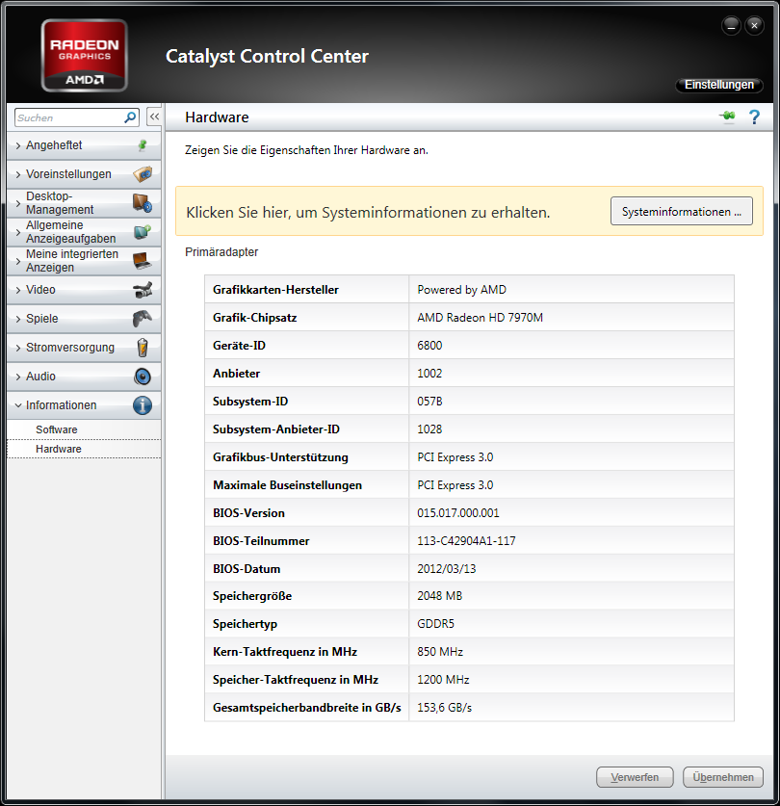Viewport: 780px width, 806px height.
Task: Close the Catalyst Control Center window
Action: tap(754, 25)
